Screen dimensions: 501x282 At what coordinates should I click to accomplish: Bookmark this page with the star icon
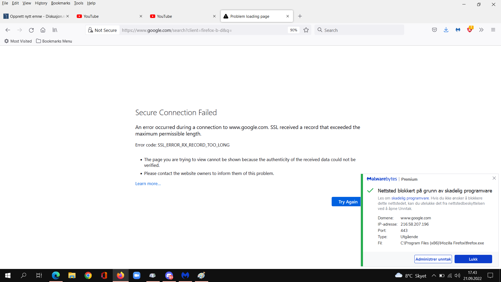[306, 30]
